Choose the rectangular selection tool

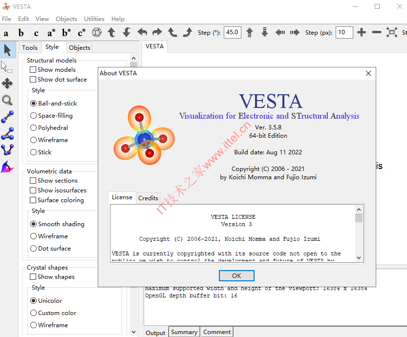tap(7, 67)
